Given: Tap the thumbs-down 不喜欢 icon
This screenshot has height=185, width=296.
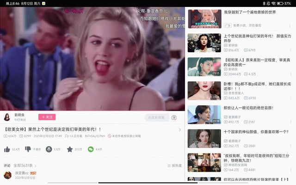Looking at the screenshot, I should [x=28, y=149].
